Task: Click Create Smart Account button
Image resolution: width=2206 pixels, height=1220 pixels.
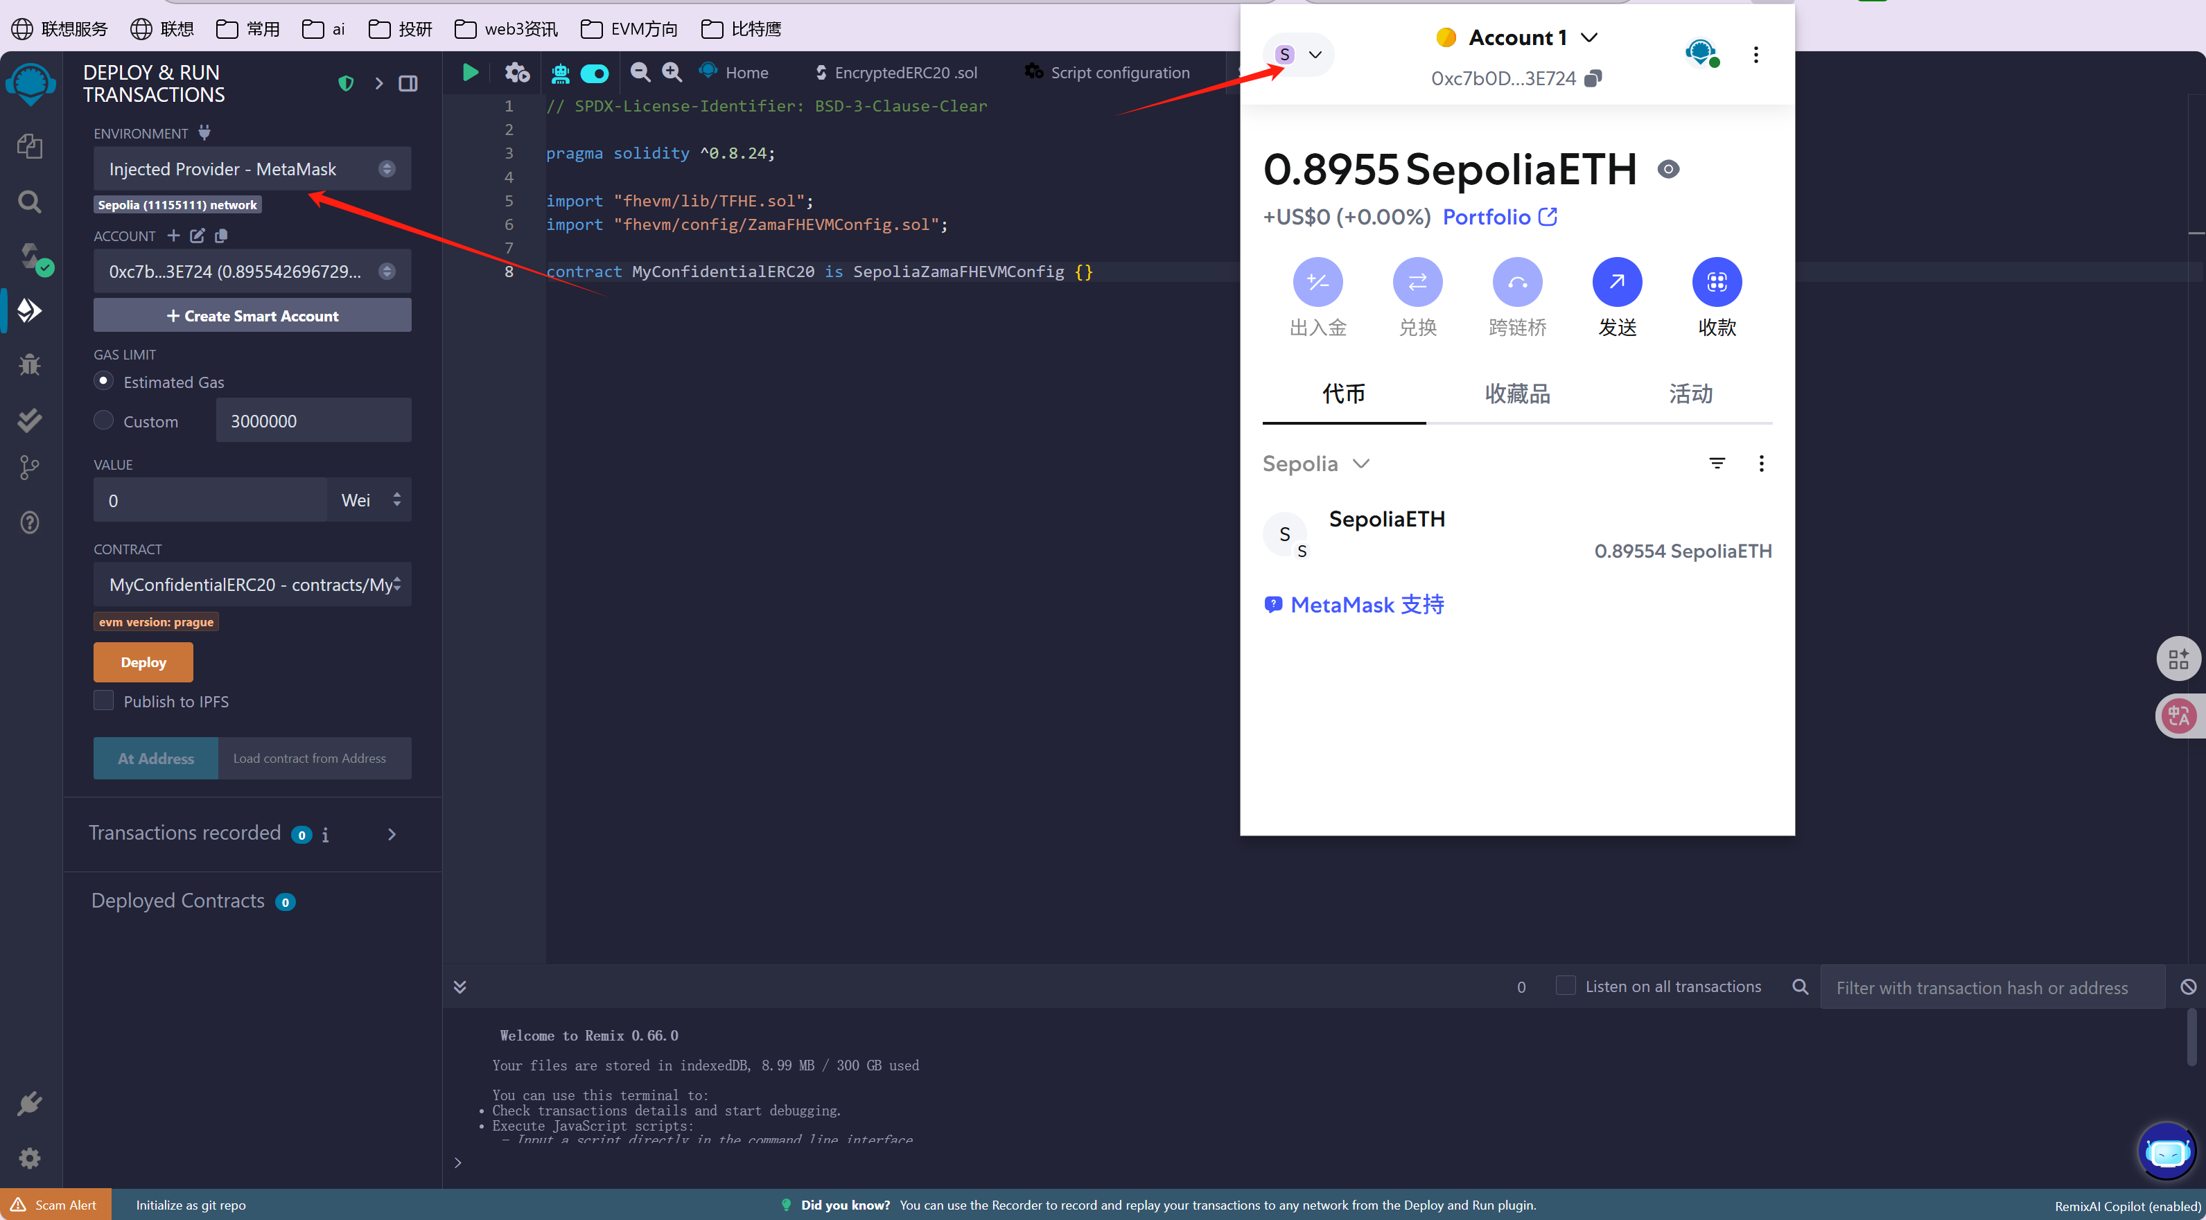Action: pos(252,316)
